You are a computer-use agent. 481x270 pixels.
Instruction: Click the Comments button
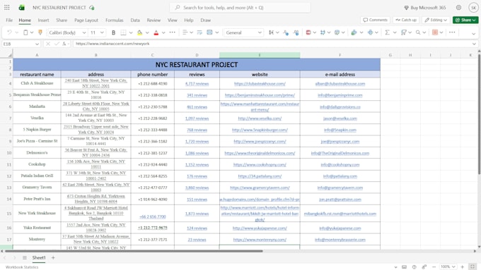tap(375, 20)
